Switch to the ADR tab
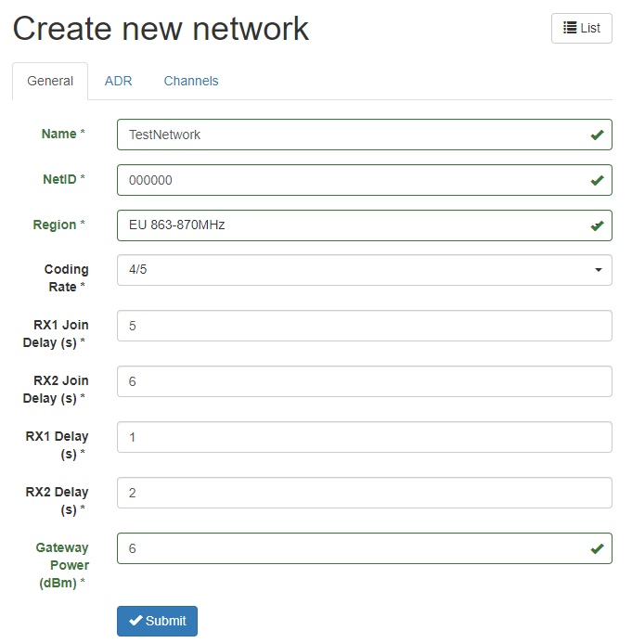Viewport: 632px width, 643px height. click(118, 81)
